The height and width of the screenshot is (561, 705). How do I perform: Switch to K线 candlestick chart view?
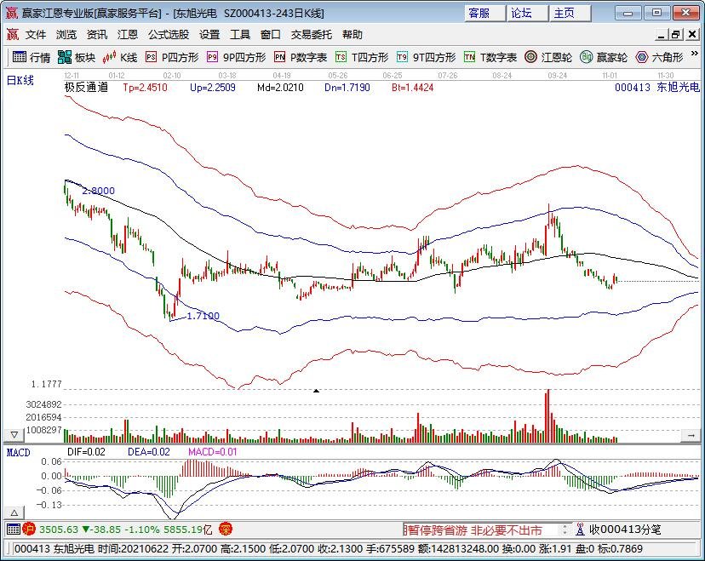(120, 58)
